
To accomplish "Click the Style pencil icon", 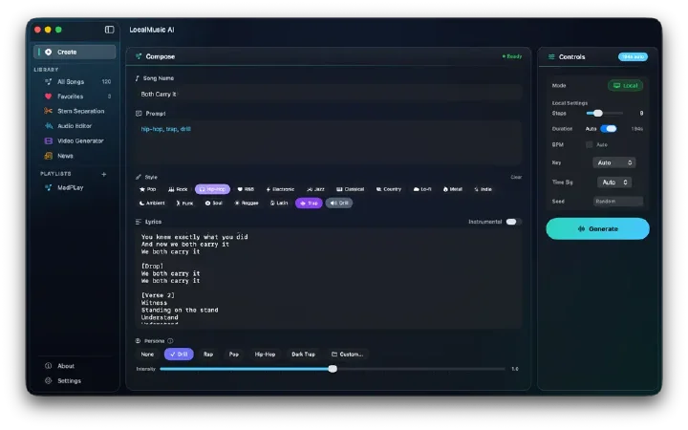I will point(139,178).
